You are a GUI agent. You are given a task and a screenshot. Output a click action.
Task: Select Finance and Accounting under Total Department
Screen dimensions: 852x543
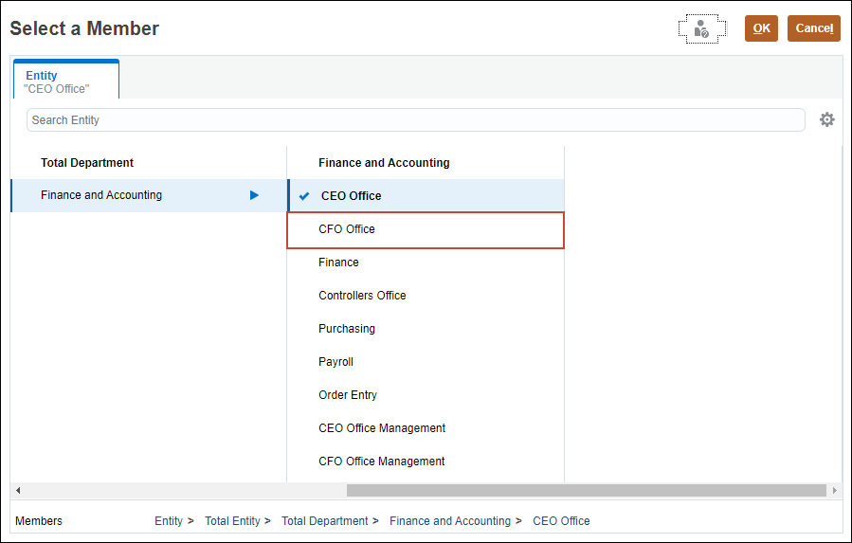(149, 195)
